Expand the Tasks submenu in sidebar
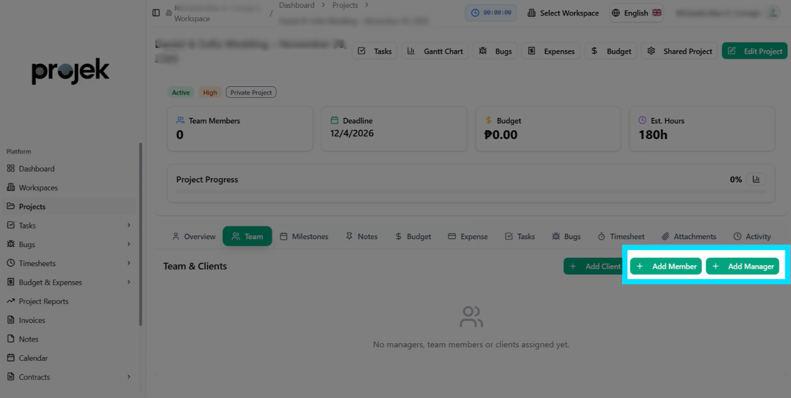The height and width of the screenshot is (398, 791). click(x=129, y=225)
